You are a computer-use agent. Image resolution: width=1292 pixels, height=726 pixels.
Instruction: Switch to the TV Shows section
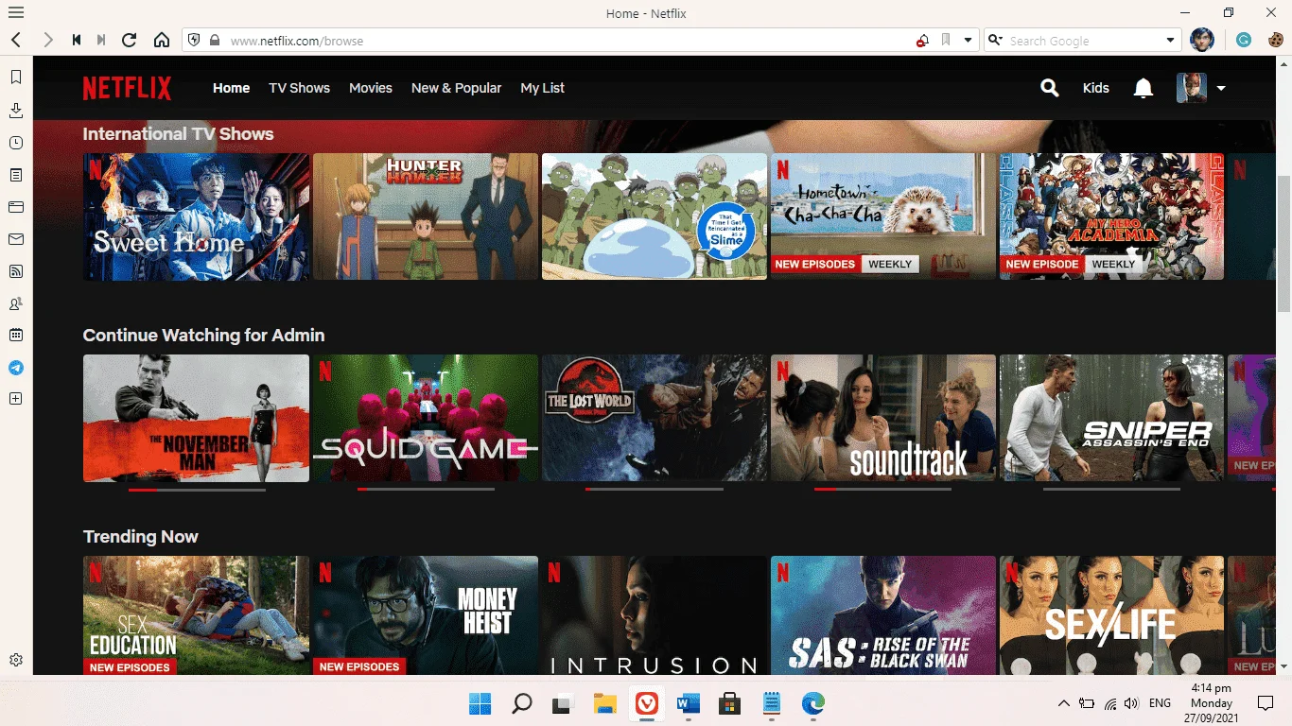tap(299, 88)
